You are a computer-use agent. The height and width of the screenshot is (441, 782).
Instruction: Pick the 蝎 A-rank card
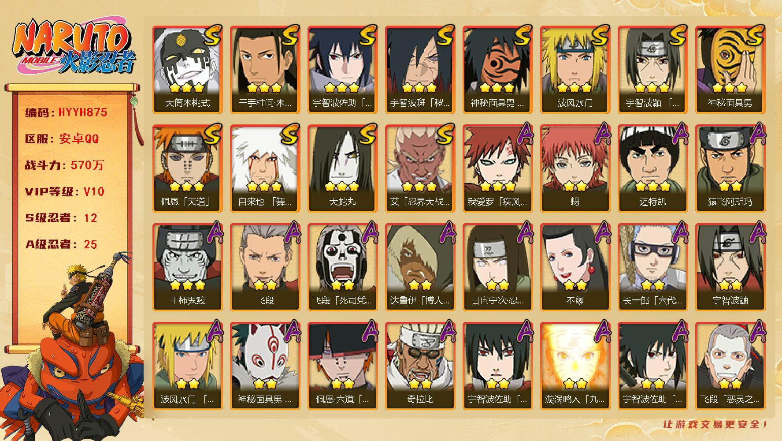click(575, 168)
